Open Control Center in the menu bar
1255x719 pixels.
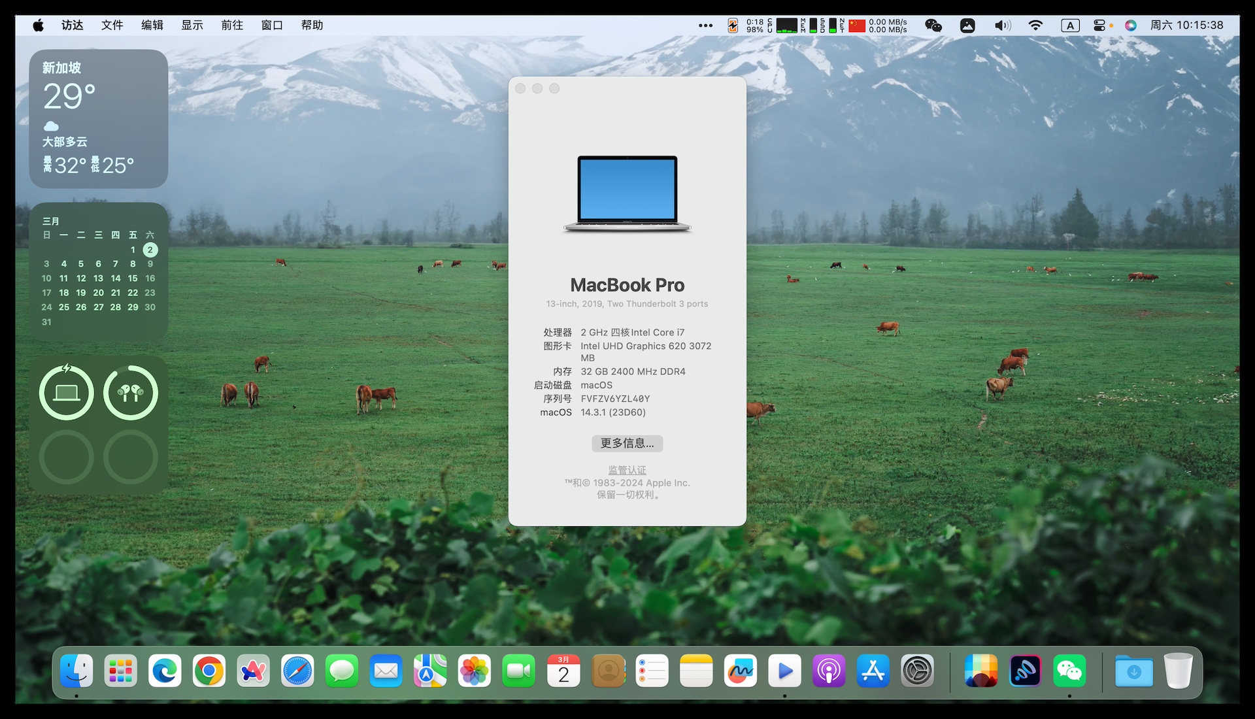[x=1100, y=25]
